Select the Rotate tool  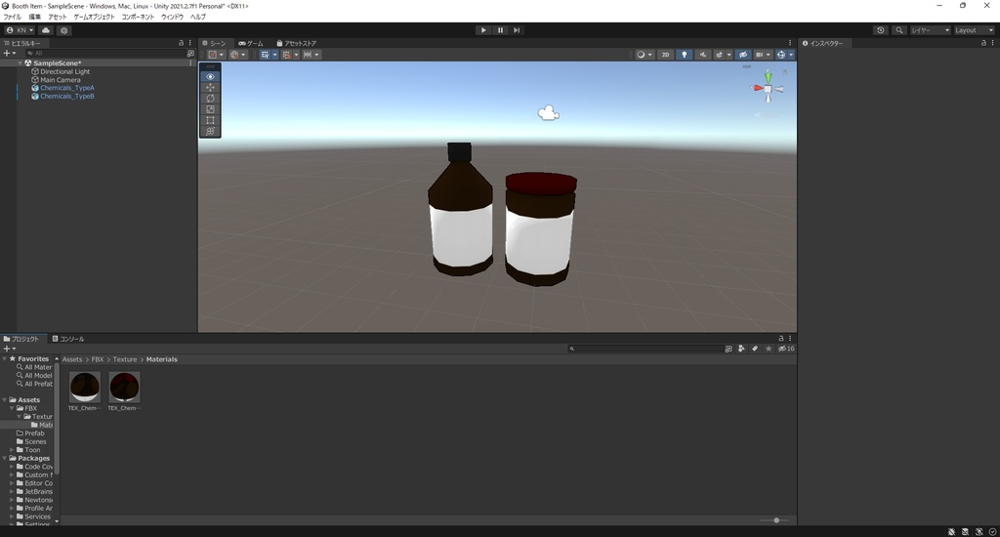(x=211, y=99)
